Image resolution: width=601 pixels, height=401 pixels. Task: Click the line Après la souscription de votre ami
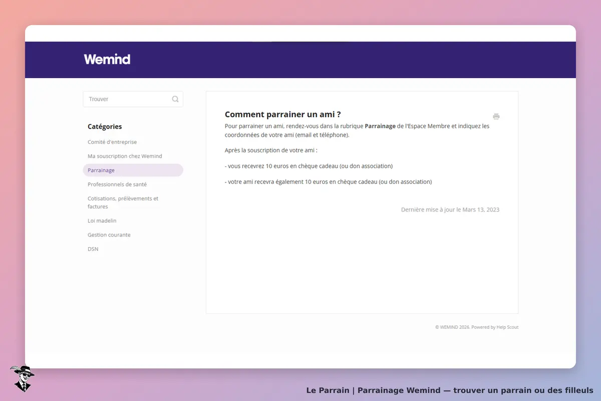[x=271, y=150]
